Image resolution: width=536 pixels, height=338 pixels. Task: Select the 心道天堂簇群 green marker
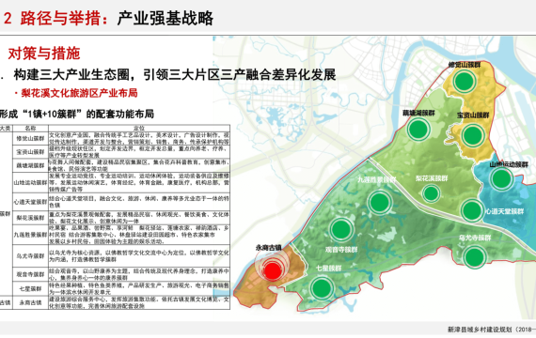point(472,210)
